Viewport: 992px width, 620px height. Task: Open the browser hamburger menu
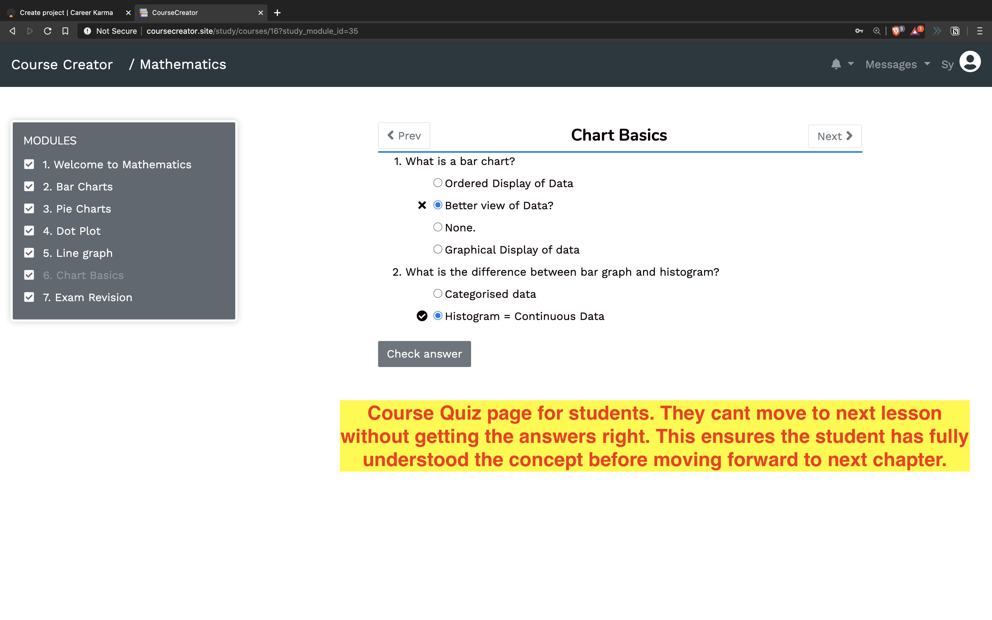click(980, 31)
